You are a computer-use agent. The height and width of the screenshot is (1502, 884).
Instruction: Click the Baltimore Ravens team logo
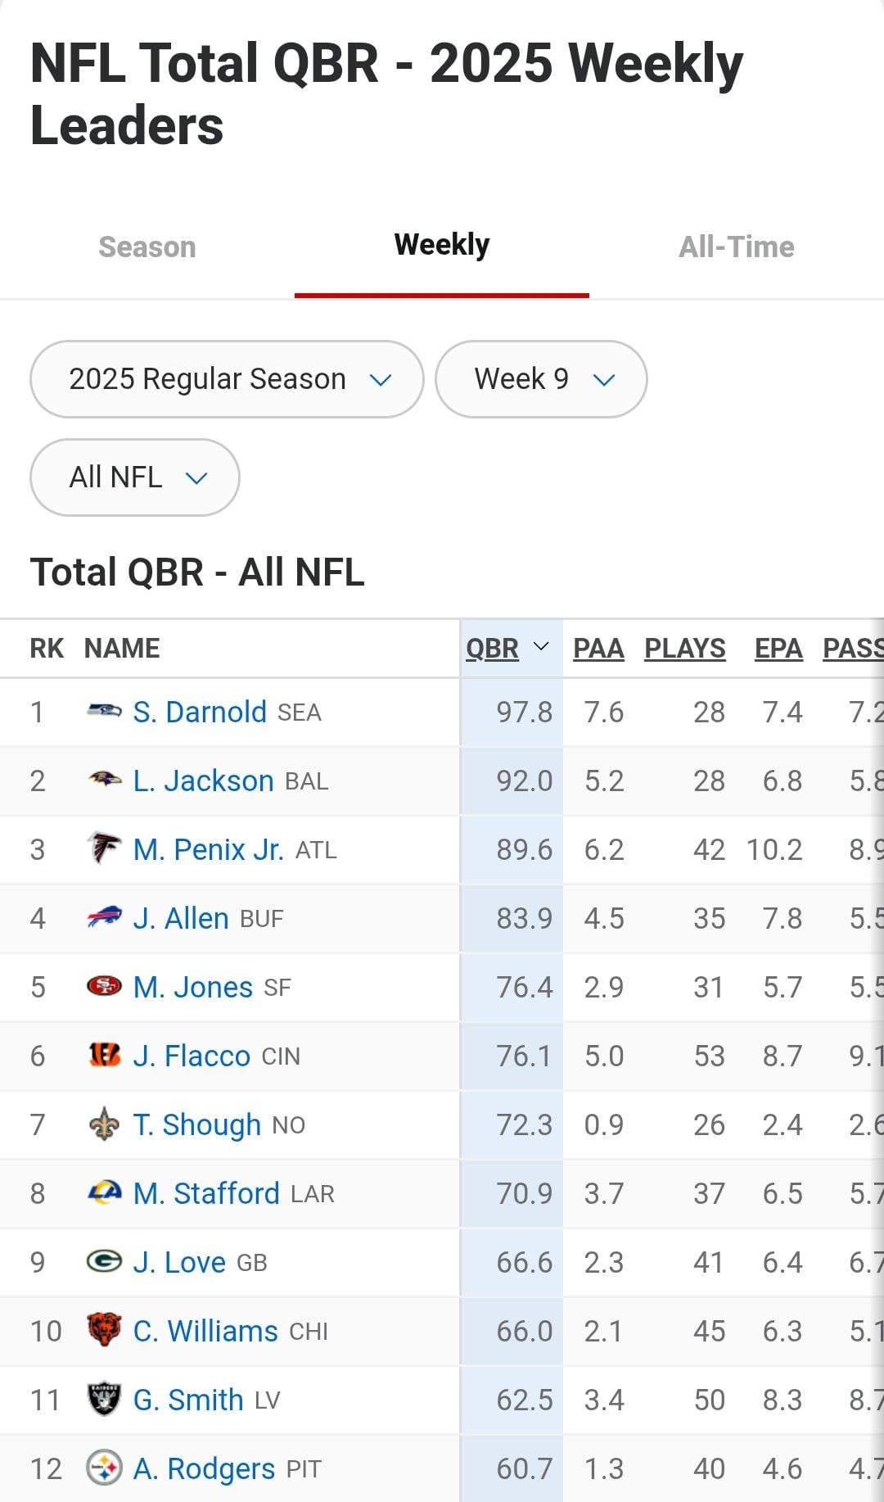[x=104, y=780]
